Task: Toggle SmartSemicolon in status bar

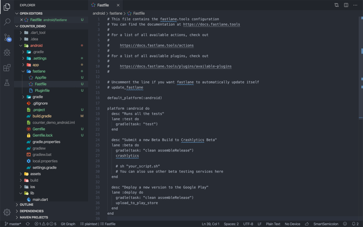Action: [326, 224]
